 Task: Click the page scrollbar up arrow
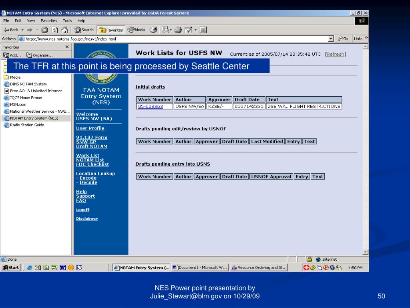[366, 47]
